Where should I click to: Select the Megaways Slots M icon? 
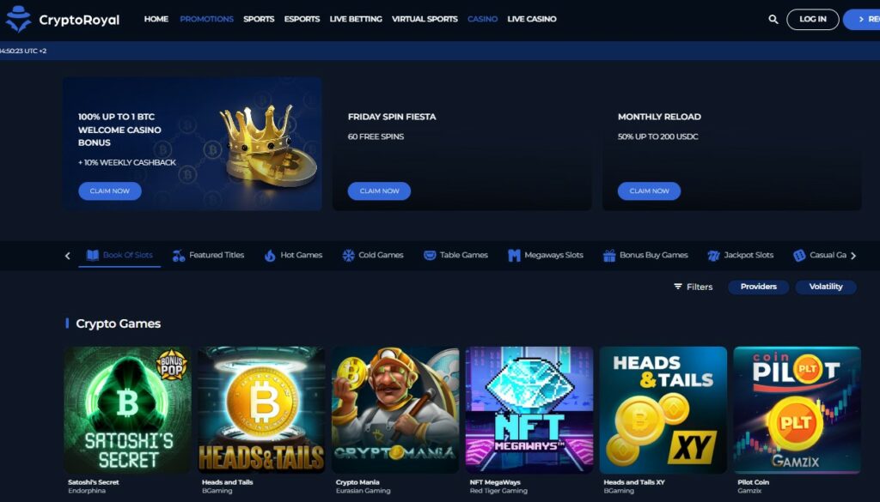tap(514, 256)
